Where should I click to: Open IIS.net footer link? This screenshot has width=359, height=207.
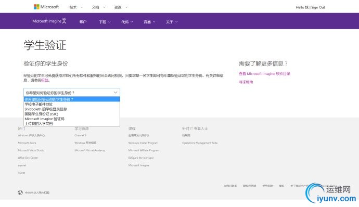coord(21,173)
